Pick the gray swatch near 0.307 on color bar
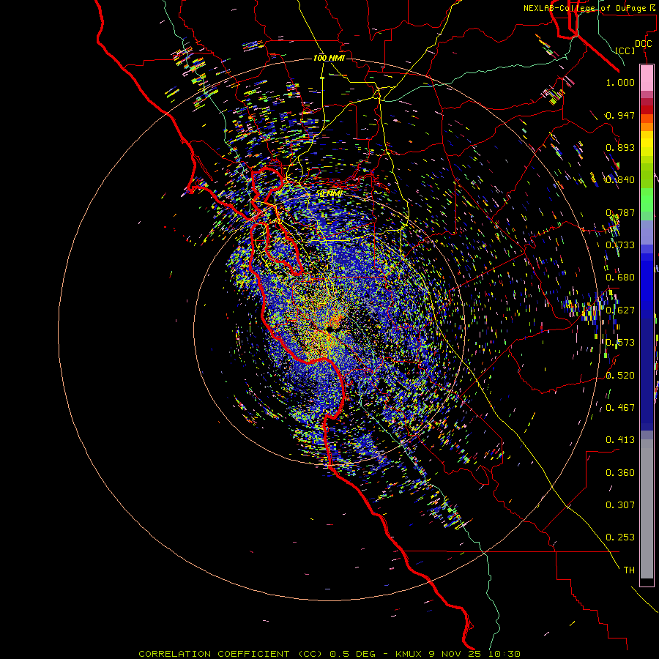Image resolution: width=659 pixels, height=659 pixels. (647, 509)
